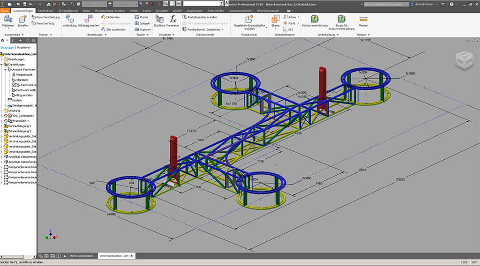Click the Konturvereinfachung icon

(315, 20)
